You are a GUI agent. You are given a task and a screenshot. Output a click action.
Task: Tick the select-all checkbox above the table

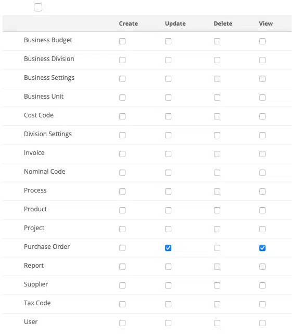(x=38, y=7)
